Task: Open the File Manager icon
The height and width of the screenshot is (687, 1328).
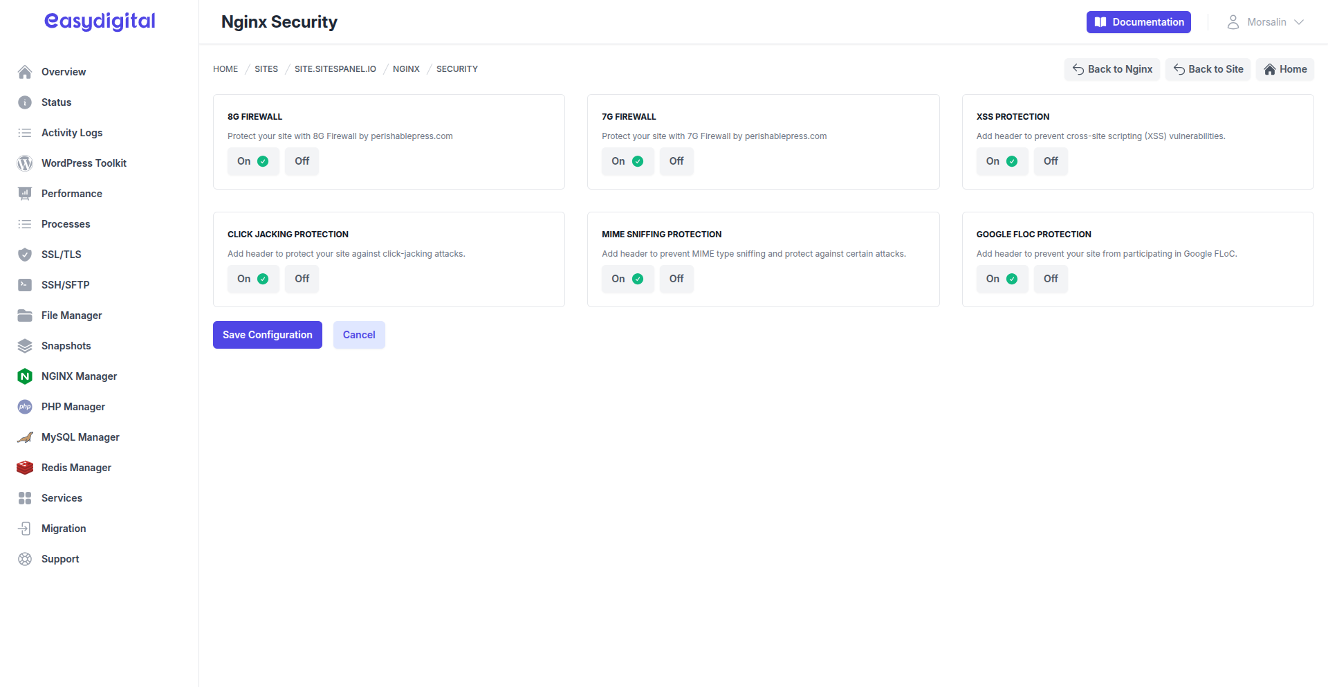Action: pos(24,315)
